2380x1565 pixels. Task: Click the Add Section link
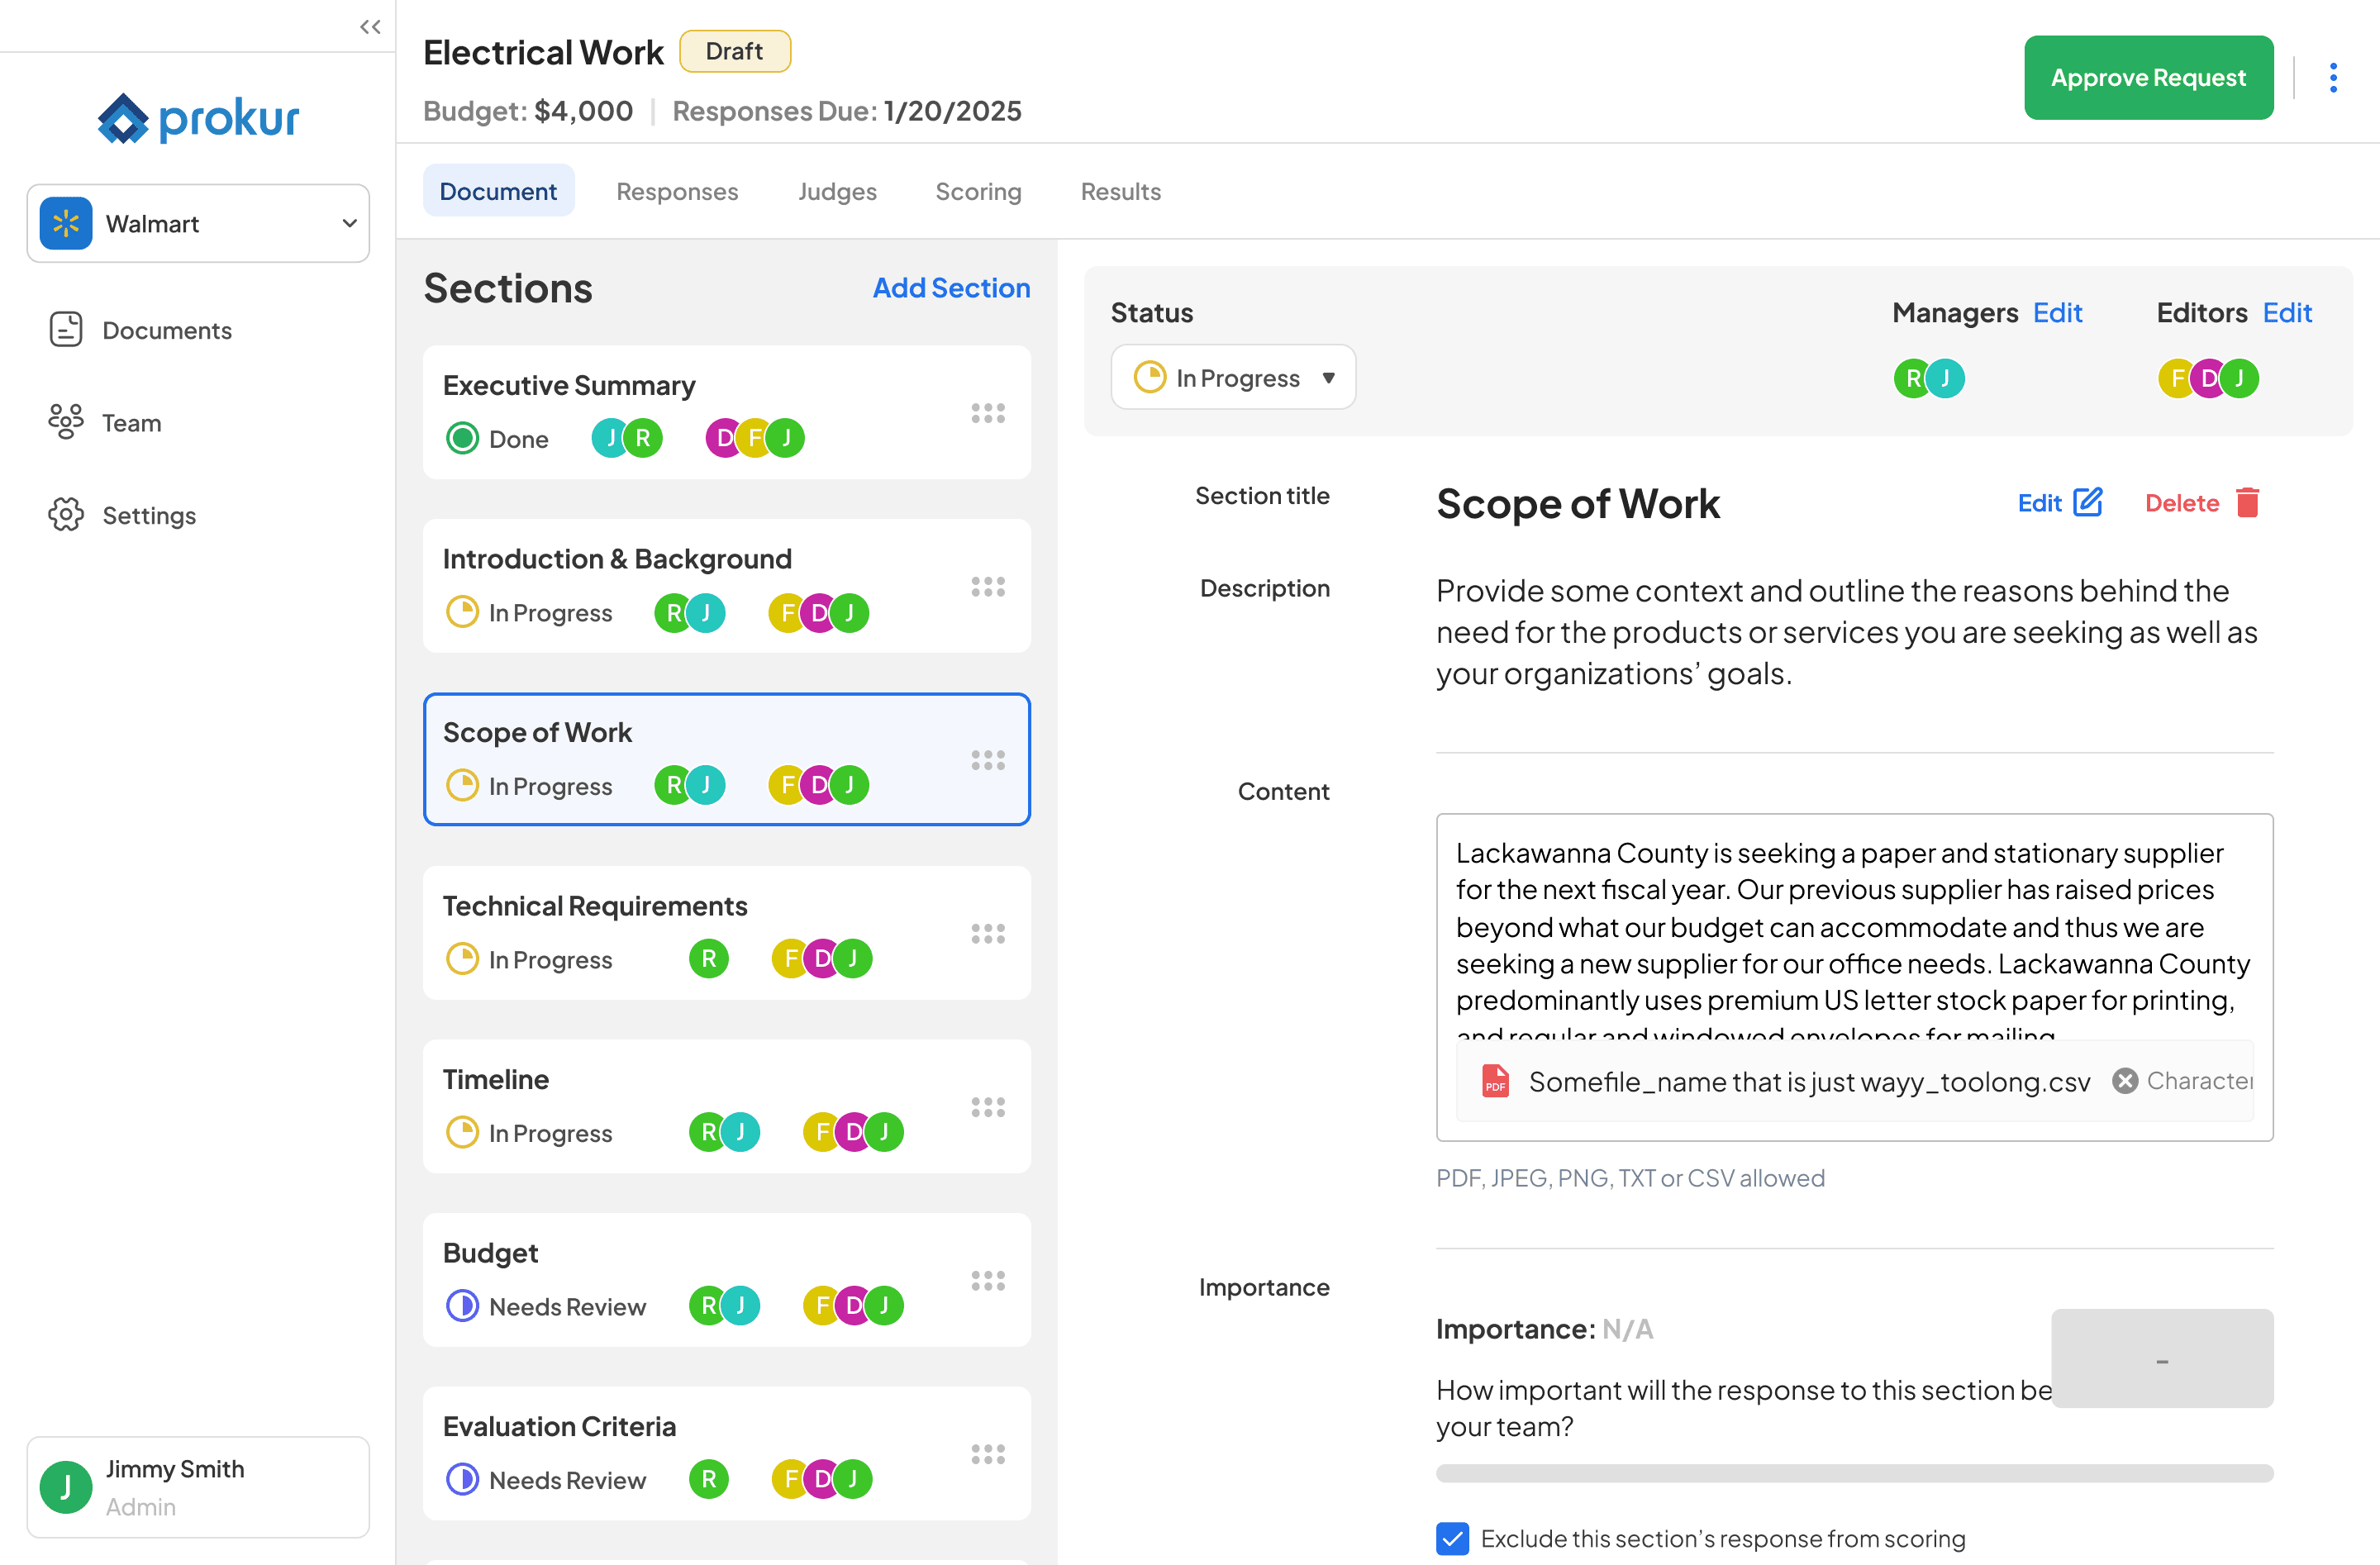click(x=950, y=288)
